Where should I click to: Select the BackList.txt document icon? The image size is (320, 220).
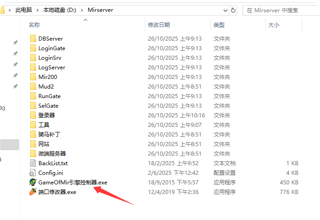(x=32, y=163)
